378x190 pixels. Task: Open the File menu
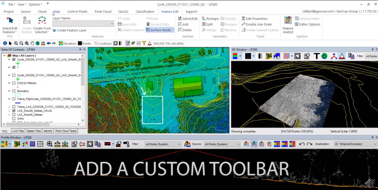[x=11, y=4]
